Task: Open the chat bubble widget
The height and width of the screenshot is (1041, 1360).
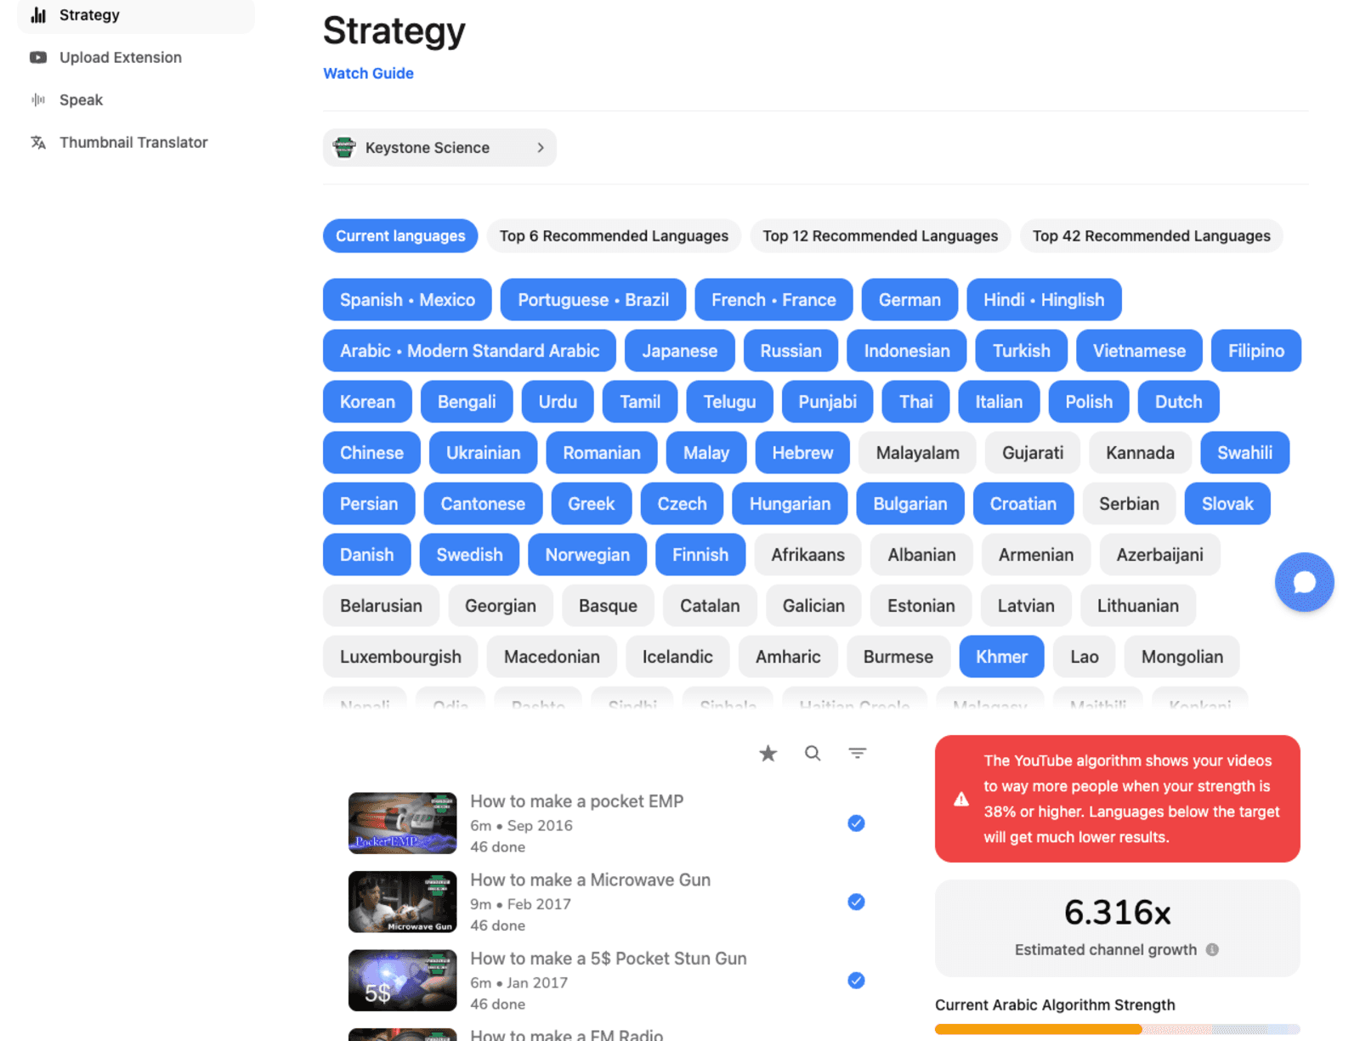Action: 1305,582
